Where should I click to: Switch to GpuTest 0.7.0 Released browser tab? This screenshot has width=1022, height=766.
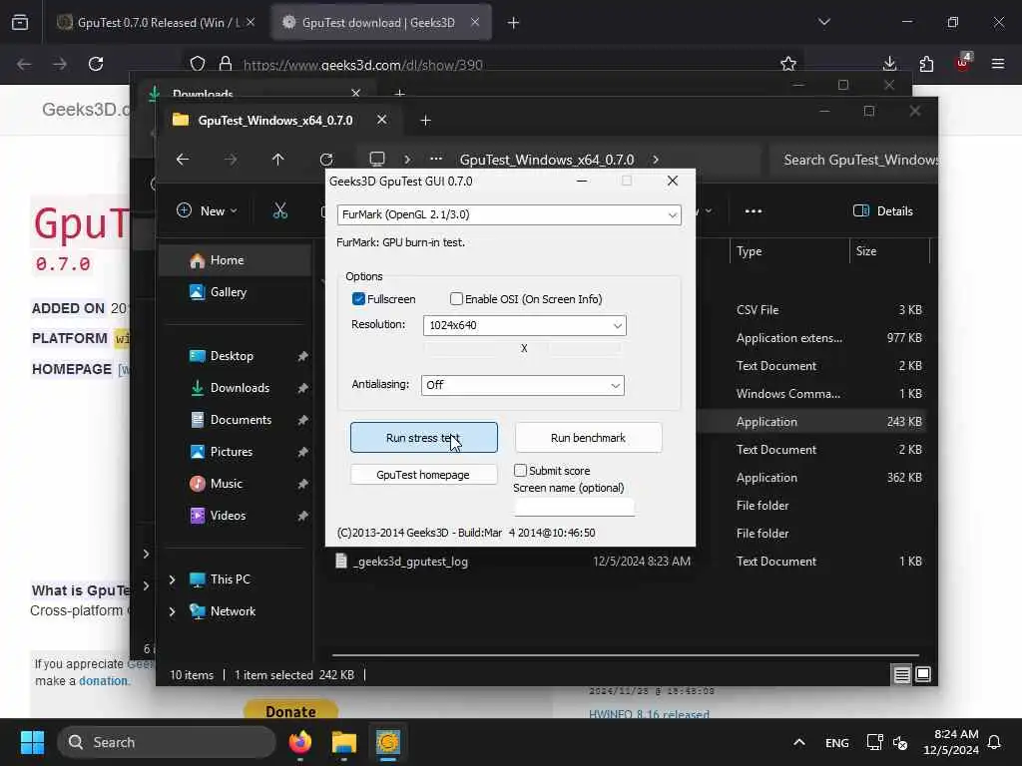coord(157,23)
